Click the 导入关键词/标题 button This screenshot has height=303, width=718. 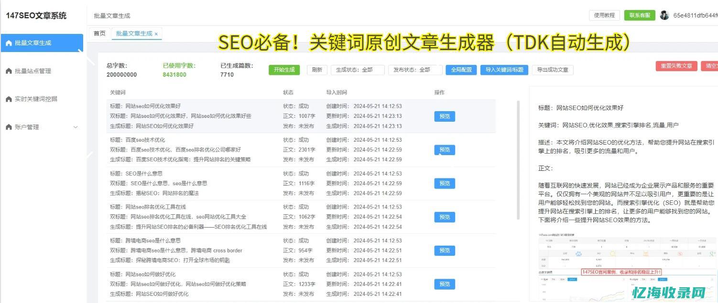pos(504,70)
